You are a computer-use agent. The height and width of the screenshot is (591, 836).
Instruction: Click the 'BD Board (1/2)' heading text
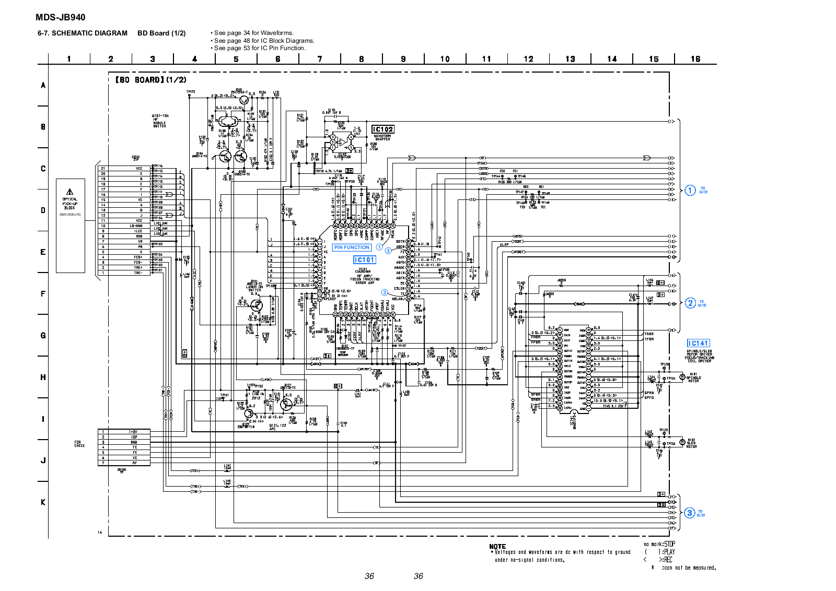pos(161,33)
